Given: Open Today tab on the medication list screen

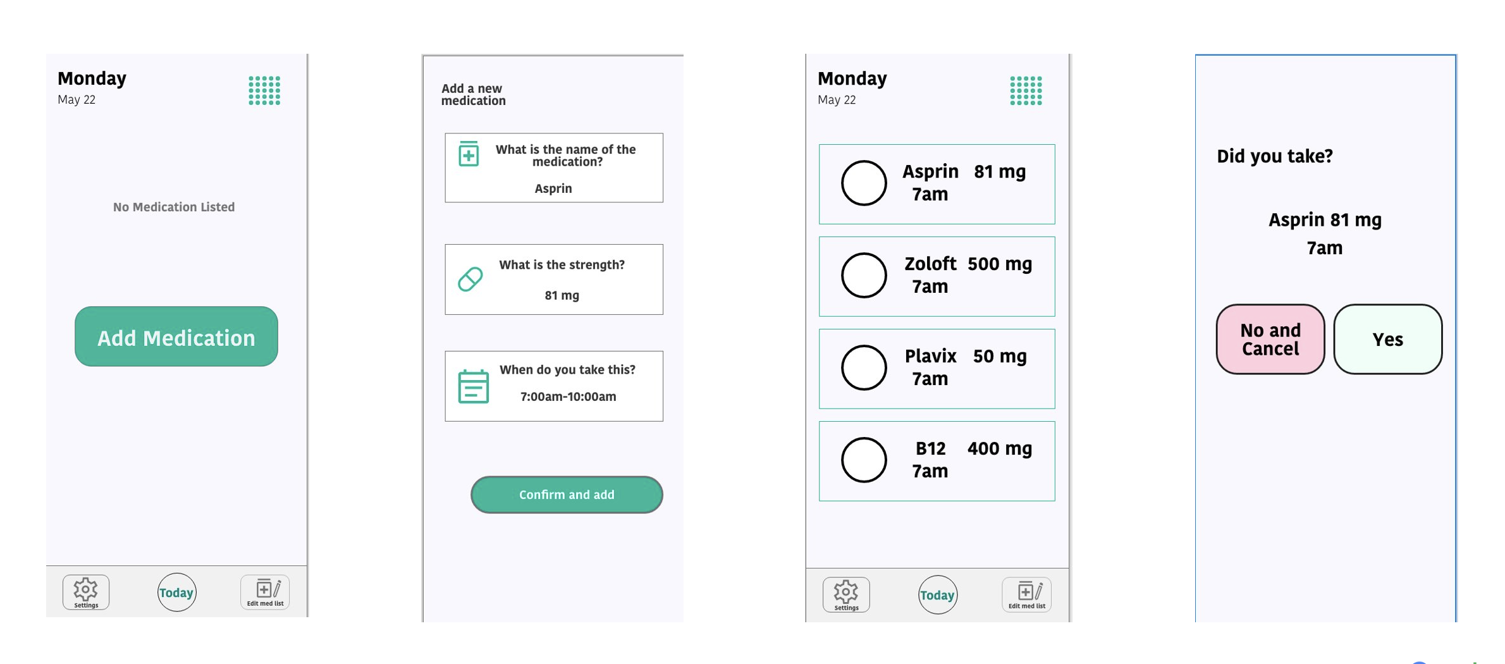Looking at the screenshot, I should 937,594.
